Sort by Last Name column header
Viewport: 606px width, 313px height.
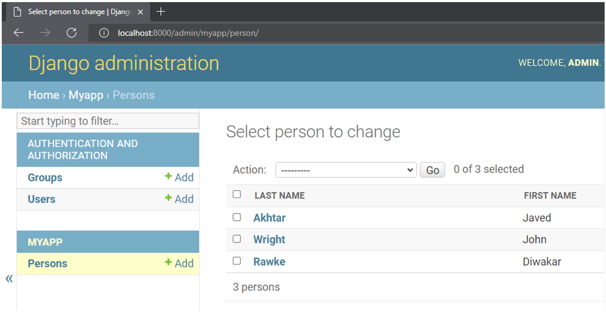coord(279,195)
